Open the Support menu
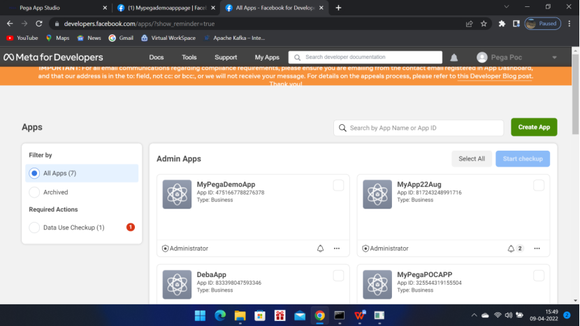 click(x=226, y=57)
